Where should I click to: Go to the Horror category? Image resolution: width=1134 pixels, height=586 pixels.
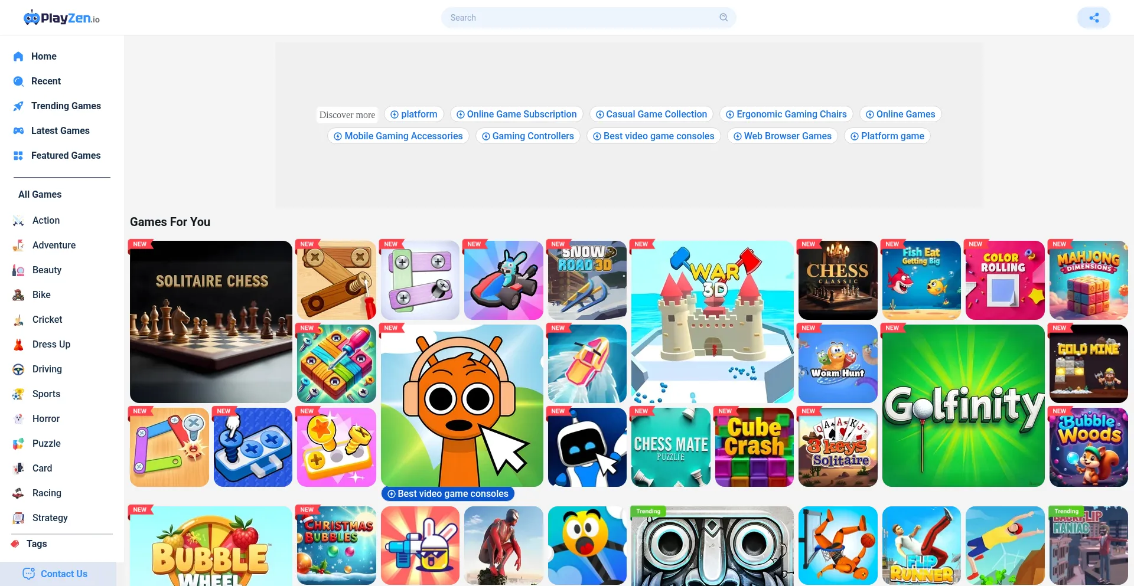coord(45,419)
